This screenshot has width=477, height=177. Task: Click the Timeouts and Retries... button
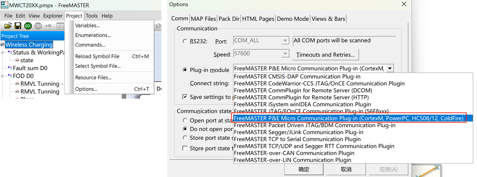[x=325, y=55]
